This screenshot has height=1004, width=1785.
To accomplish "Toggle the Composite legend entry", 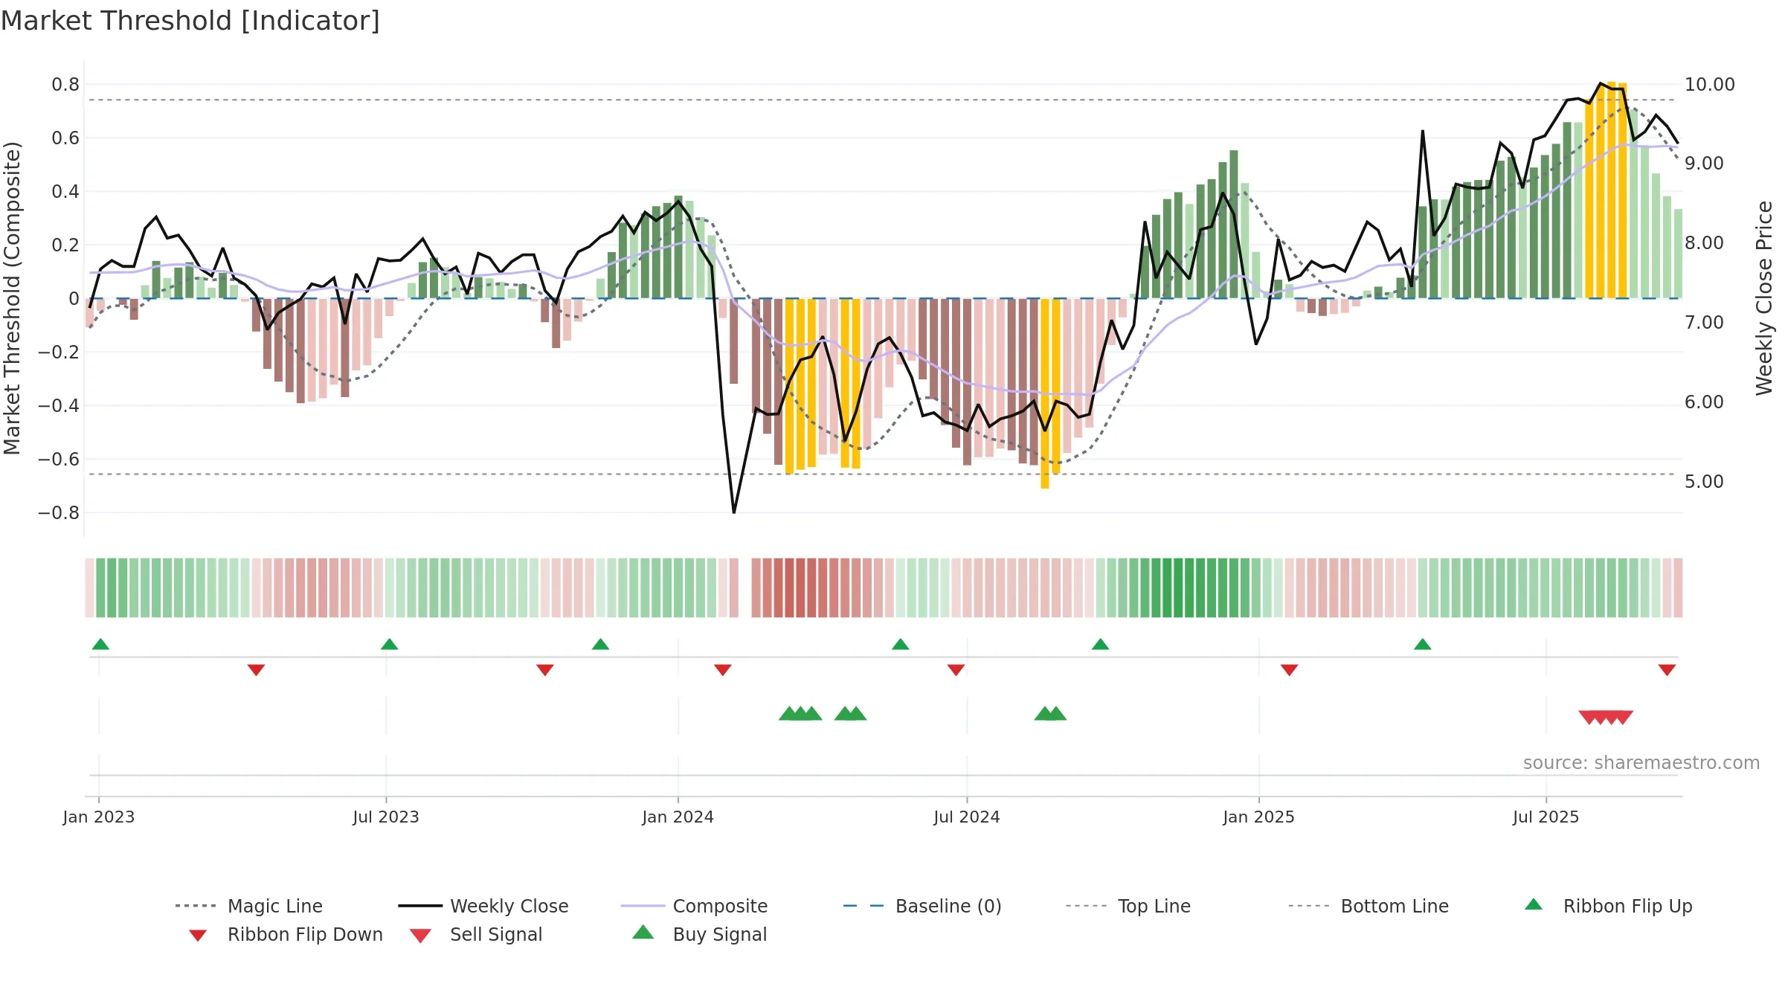I will point(694,906).
